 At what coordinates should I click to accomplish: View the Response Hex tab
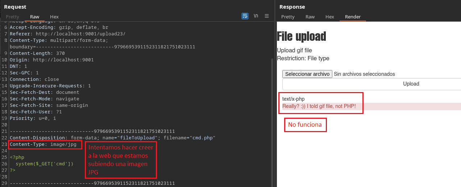pyautogui.click(x=330, y=17)
